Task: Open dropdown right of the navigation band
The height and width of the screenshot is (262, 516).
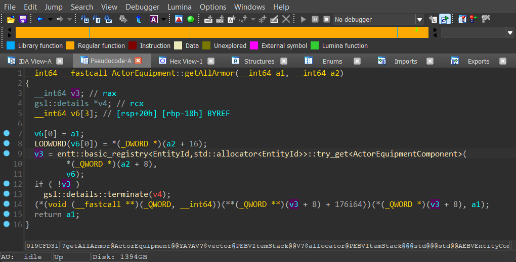Action: (510, 32)
